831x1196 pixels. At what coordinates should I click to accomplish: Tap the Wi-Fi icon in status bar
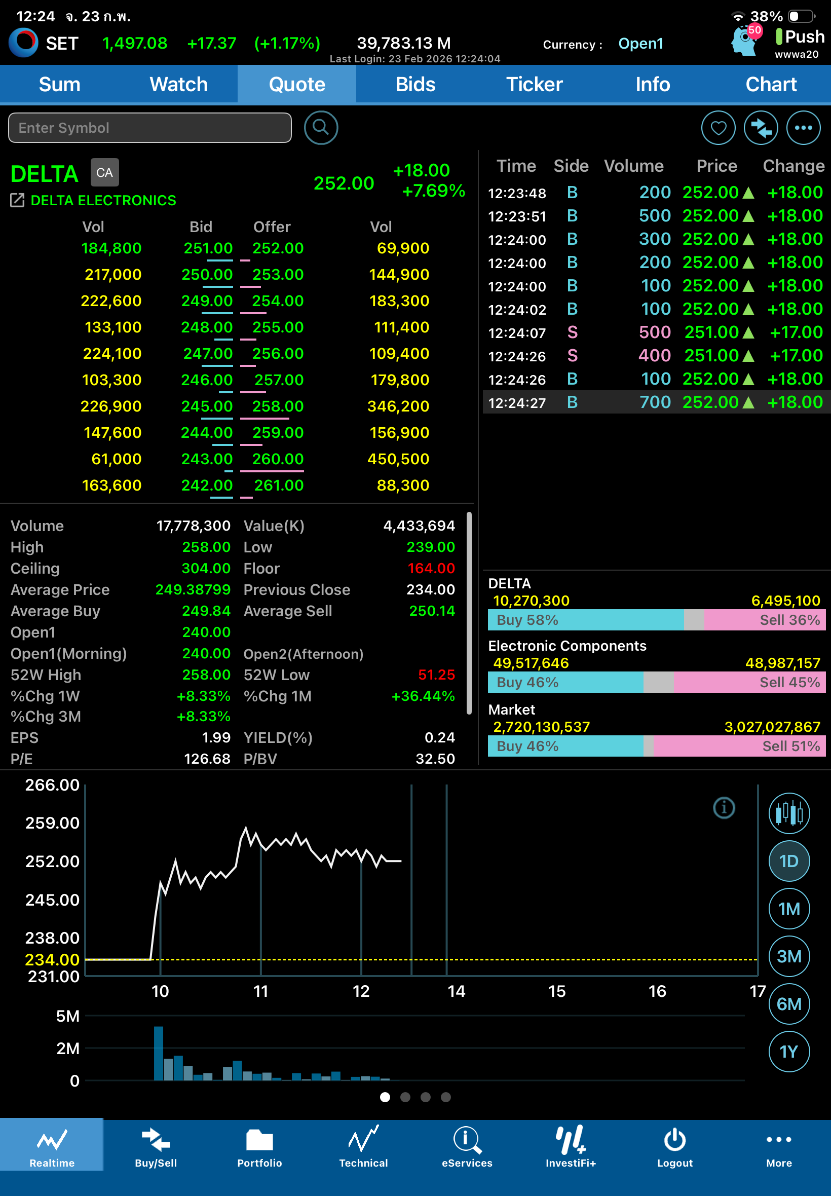point(738,17)
